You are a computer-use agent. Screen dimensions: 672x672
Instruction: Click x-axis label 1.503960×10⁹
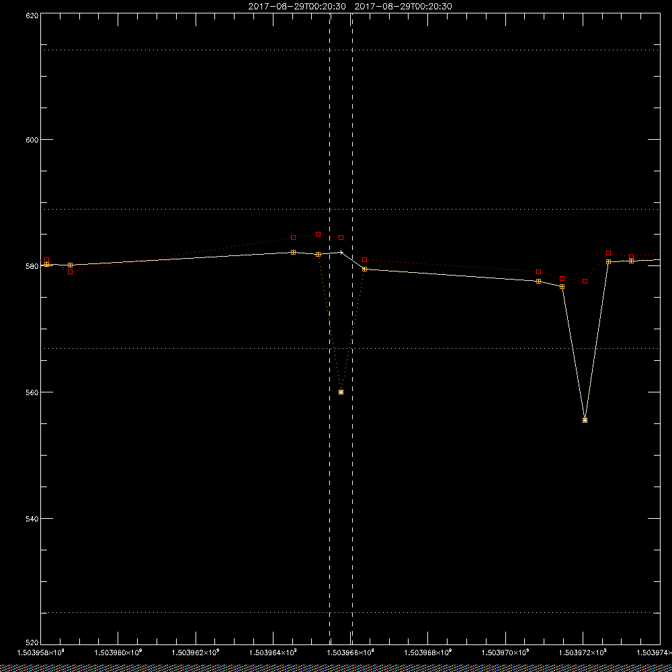[x=118, y=653]
